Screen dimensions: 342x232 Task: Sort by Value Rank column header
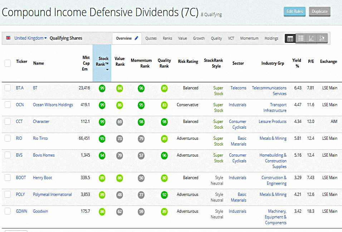pos(120,61)
